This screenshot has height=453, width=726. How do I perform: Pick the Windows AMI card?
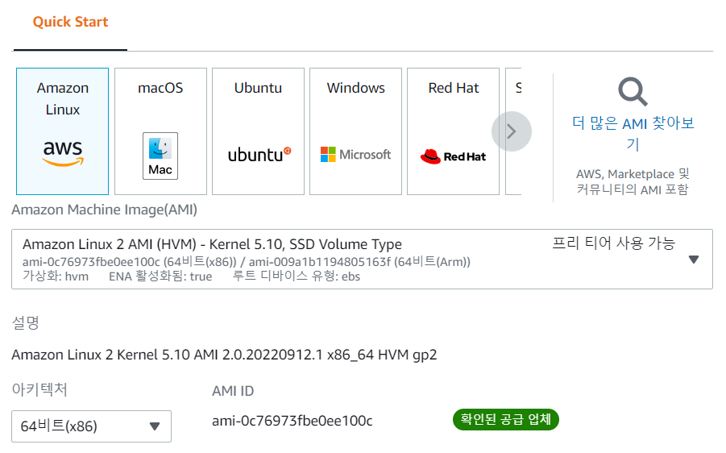(355, 131)
